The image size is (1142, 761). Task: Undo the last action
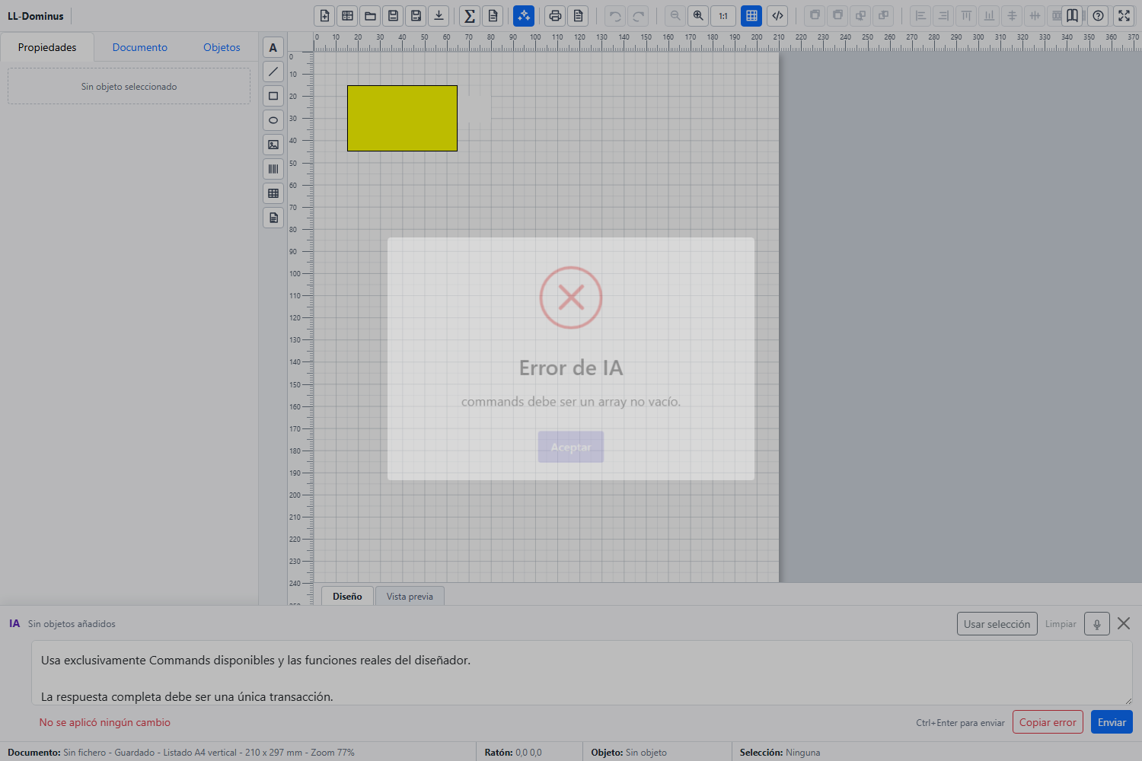[615, 16]
